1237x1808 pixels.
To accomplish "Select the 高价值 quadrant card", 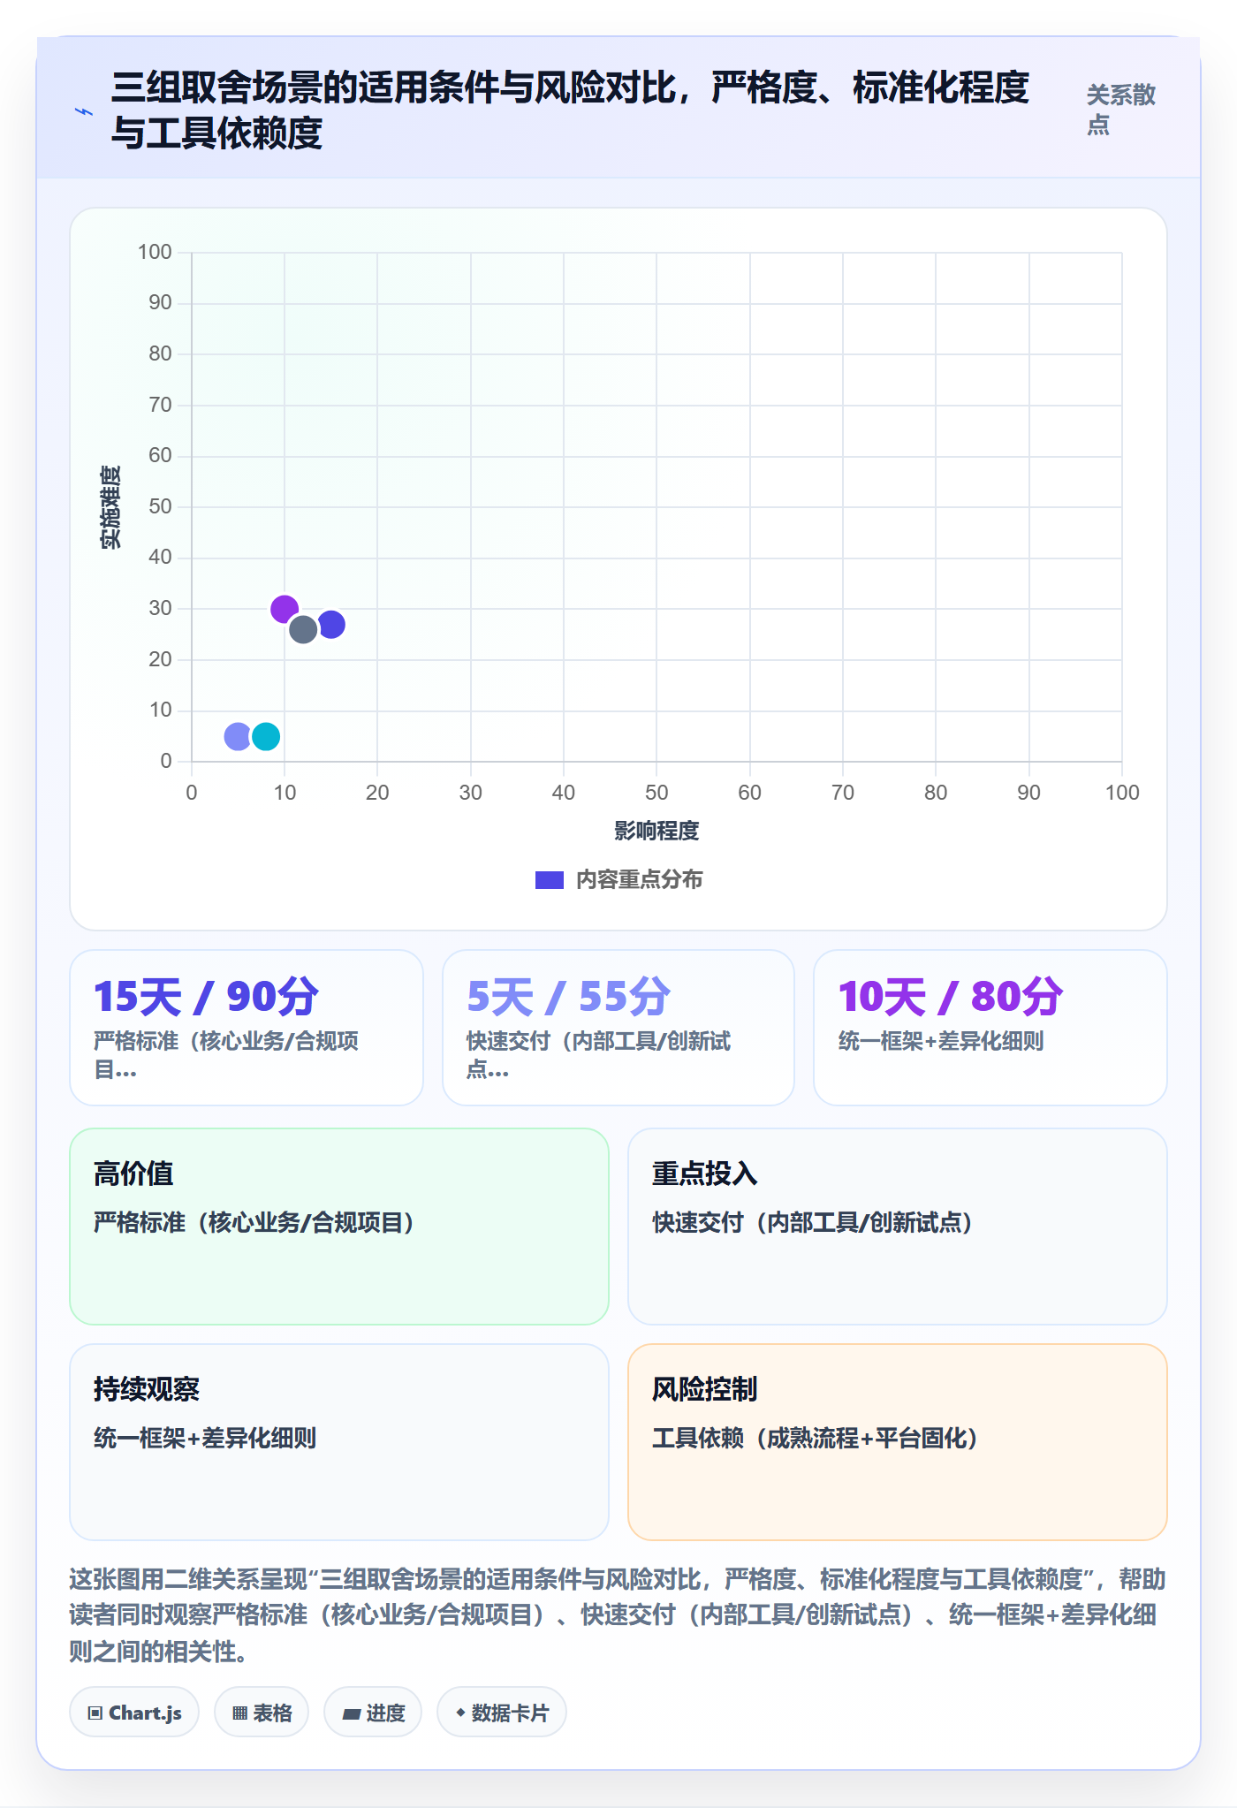I will coord(339,1227).
